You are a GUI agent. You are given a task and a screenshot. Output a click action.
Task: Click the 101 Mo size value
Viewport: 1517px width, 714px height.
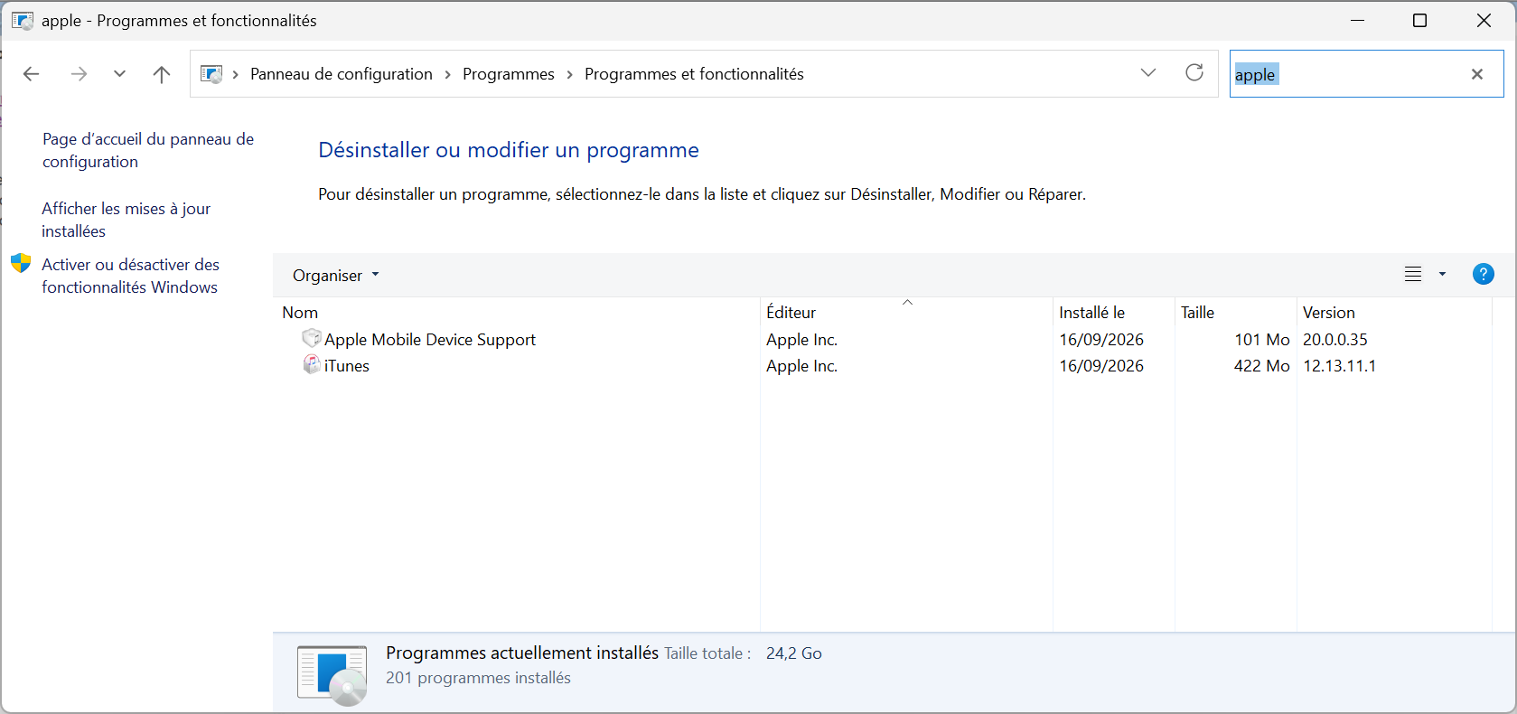click(x=1262, y=340)
